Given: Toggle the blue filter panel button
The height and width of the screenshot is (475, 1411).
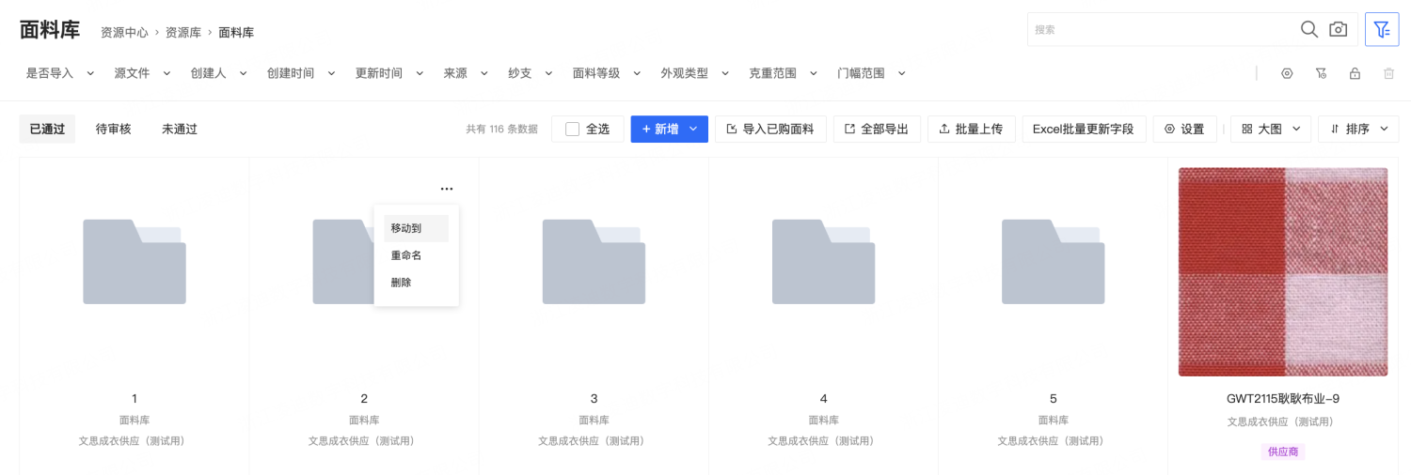Looking at the screenshot, I should (x=1381, y=29).
